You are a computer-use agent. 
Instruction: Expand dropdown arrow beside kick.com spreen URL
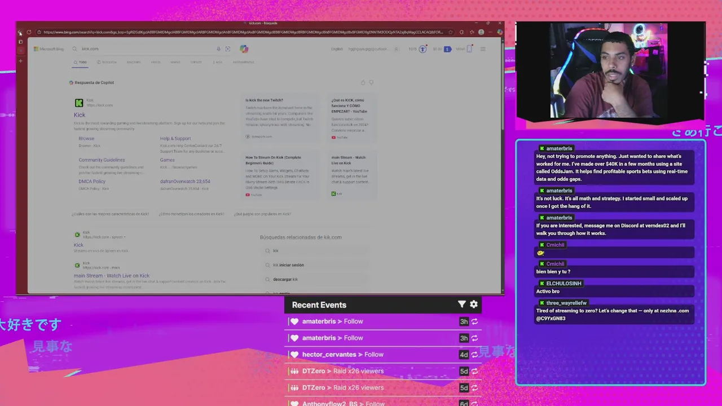(125, 237)
